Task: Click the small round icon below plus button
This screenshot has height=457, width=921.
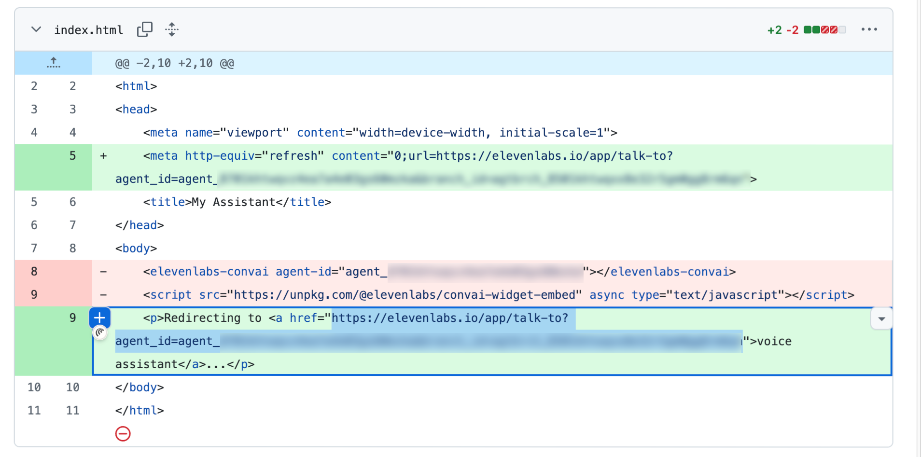Action: click(x=100, y=332)
